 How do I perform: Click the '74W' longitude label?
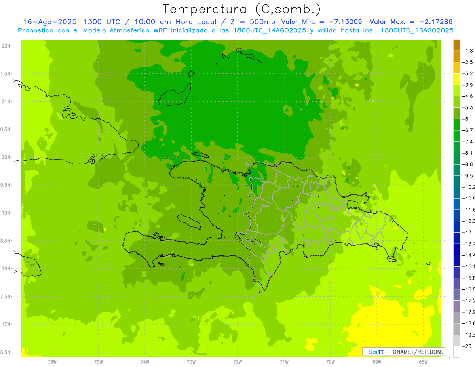pyautogui.click(x=144, y=362)
